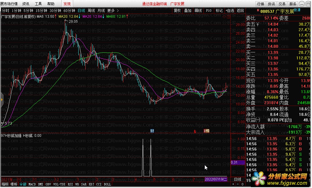Click the 标记 mark button
The width and height of the screenshot is (312, 188).
click(219, 10)
